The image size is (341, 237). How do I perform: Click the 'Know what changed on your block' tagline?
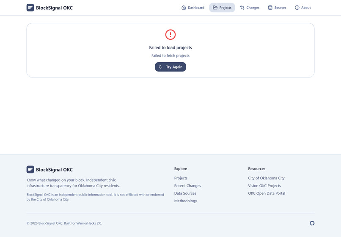[x=73, y=183]
